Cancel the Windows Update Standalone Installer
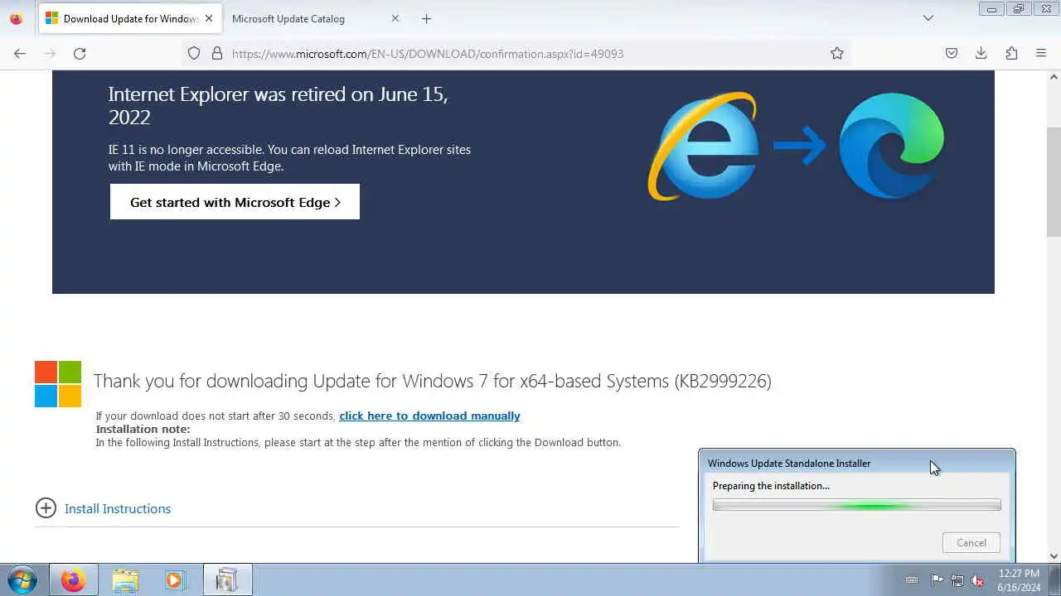This screenshot has height=596, width=1061. click(971, 543)
